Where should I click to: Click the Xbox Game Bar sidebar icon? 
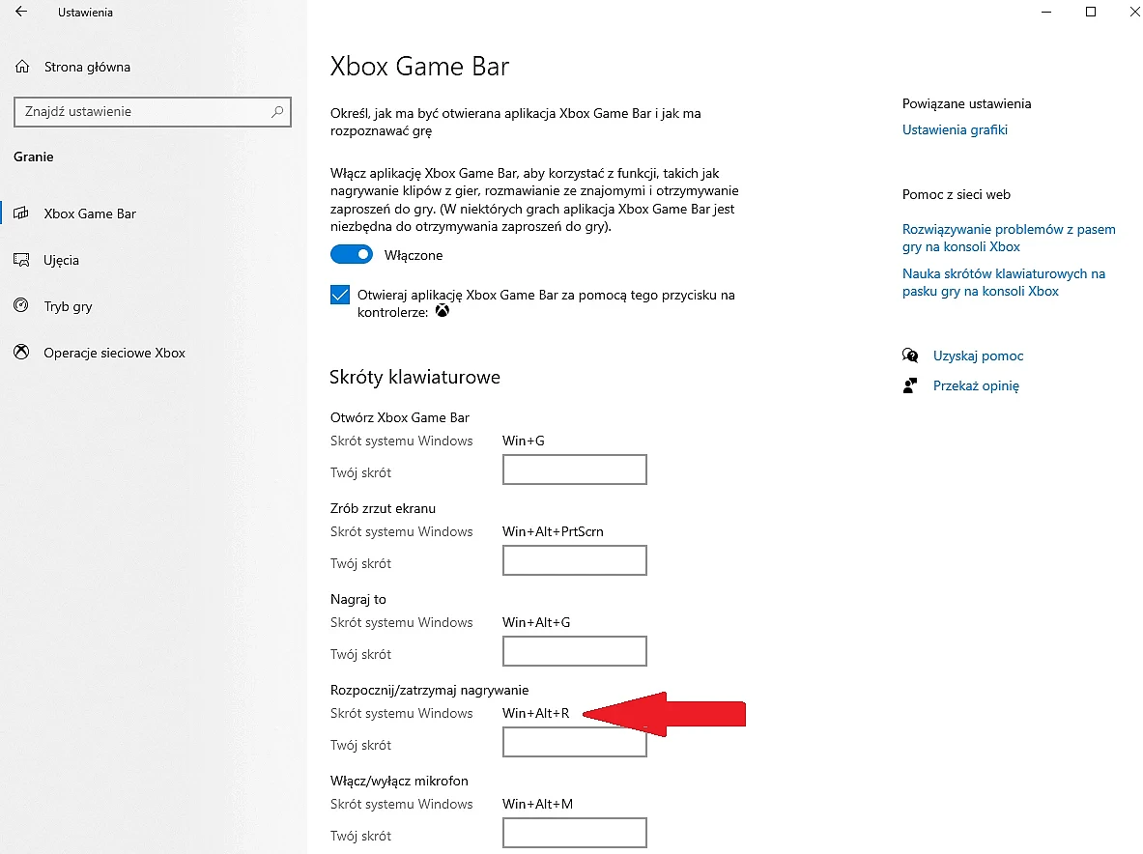[x=22, y=213]
